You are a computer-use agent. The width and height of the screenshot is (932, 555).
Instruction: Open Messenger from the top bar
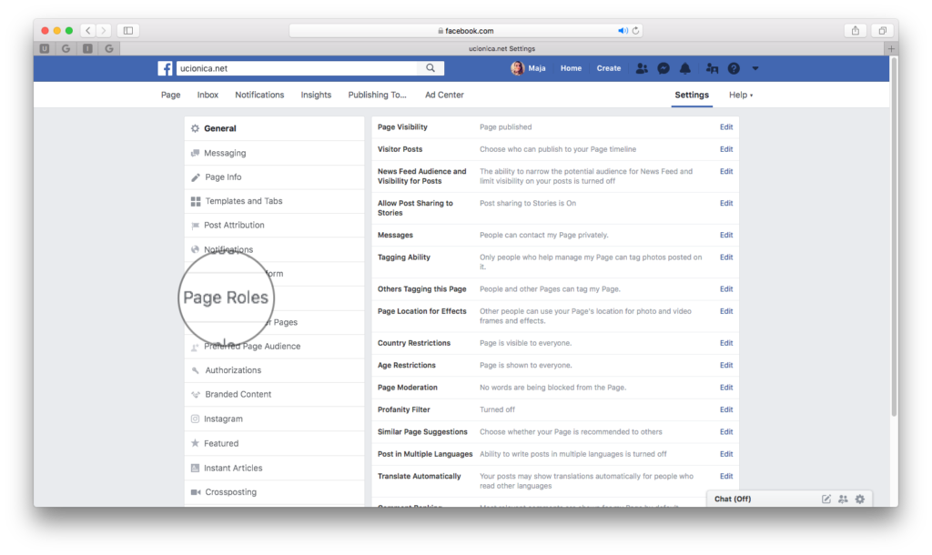pyautogui.click(x=664, y=68)
